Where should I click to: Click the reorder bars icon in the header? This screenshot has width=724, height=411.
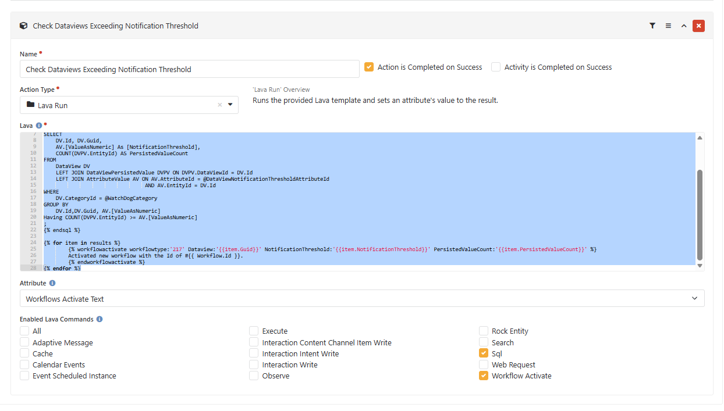point(668,26)
